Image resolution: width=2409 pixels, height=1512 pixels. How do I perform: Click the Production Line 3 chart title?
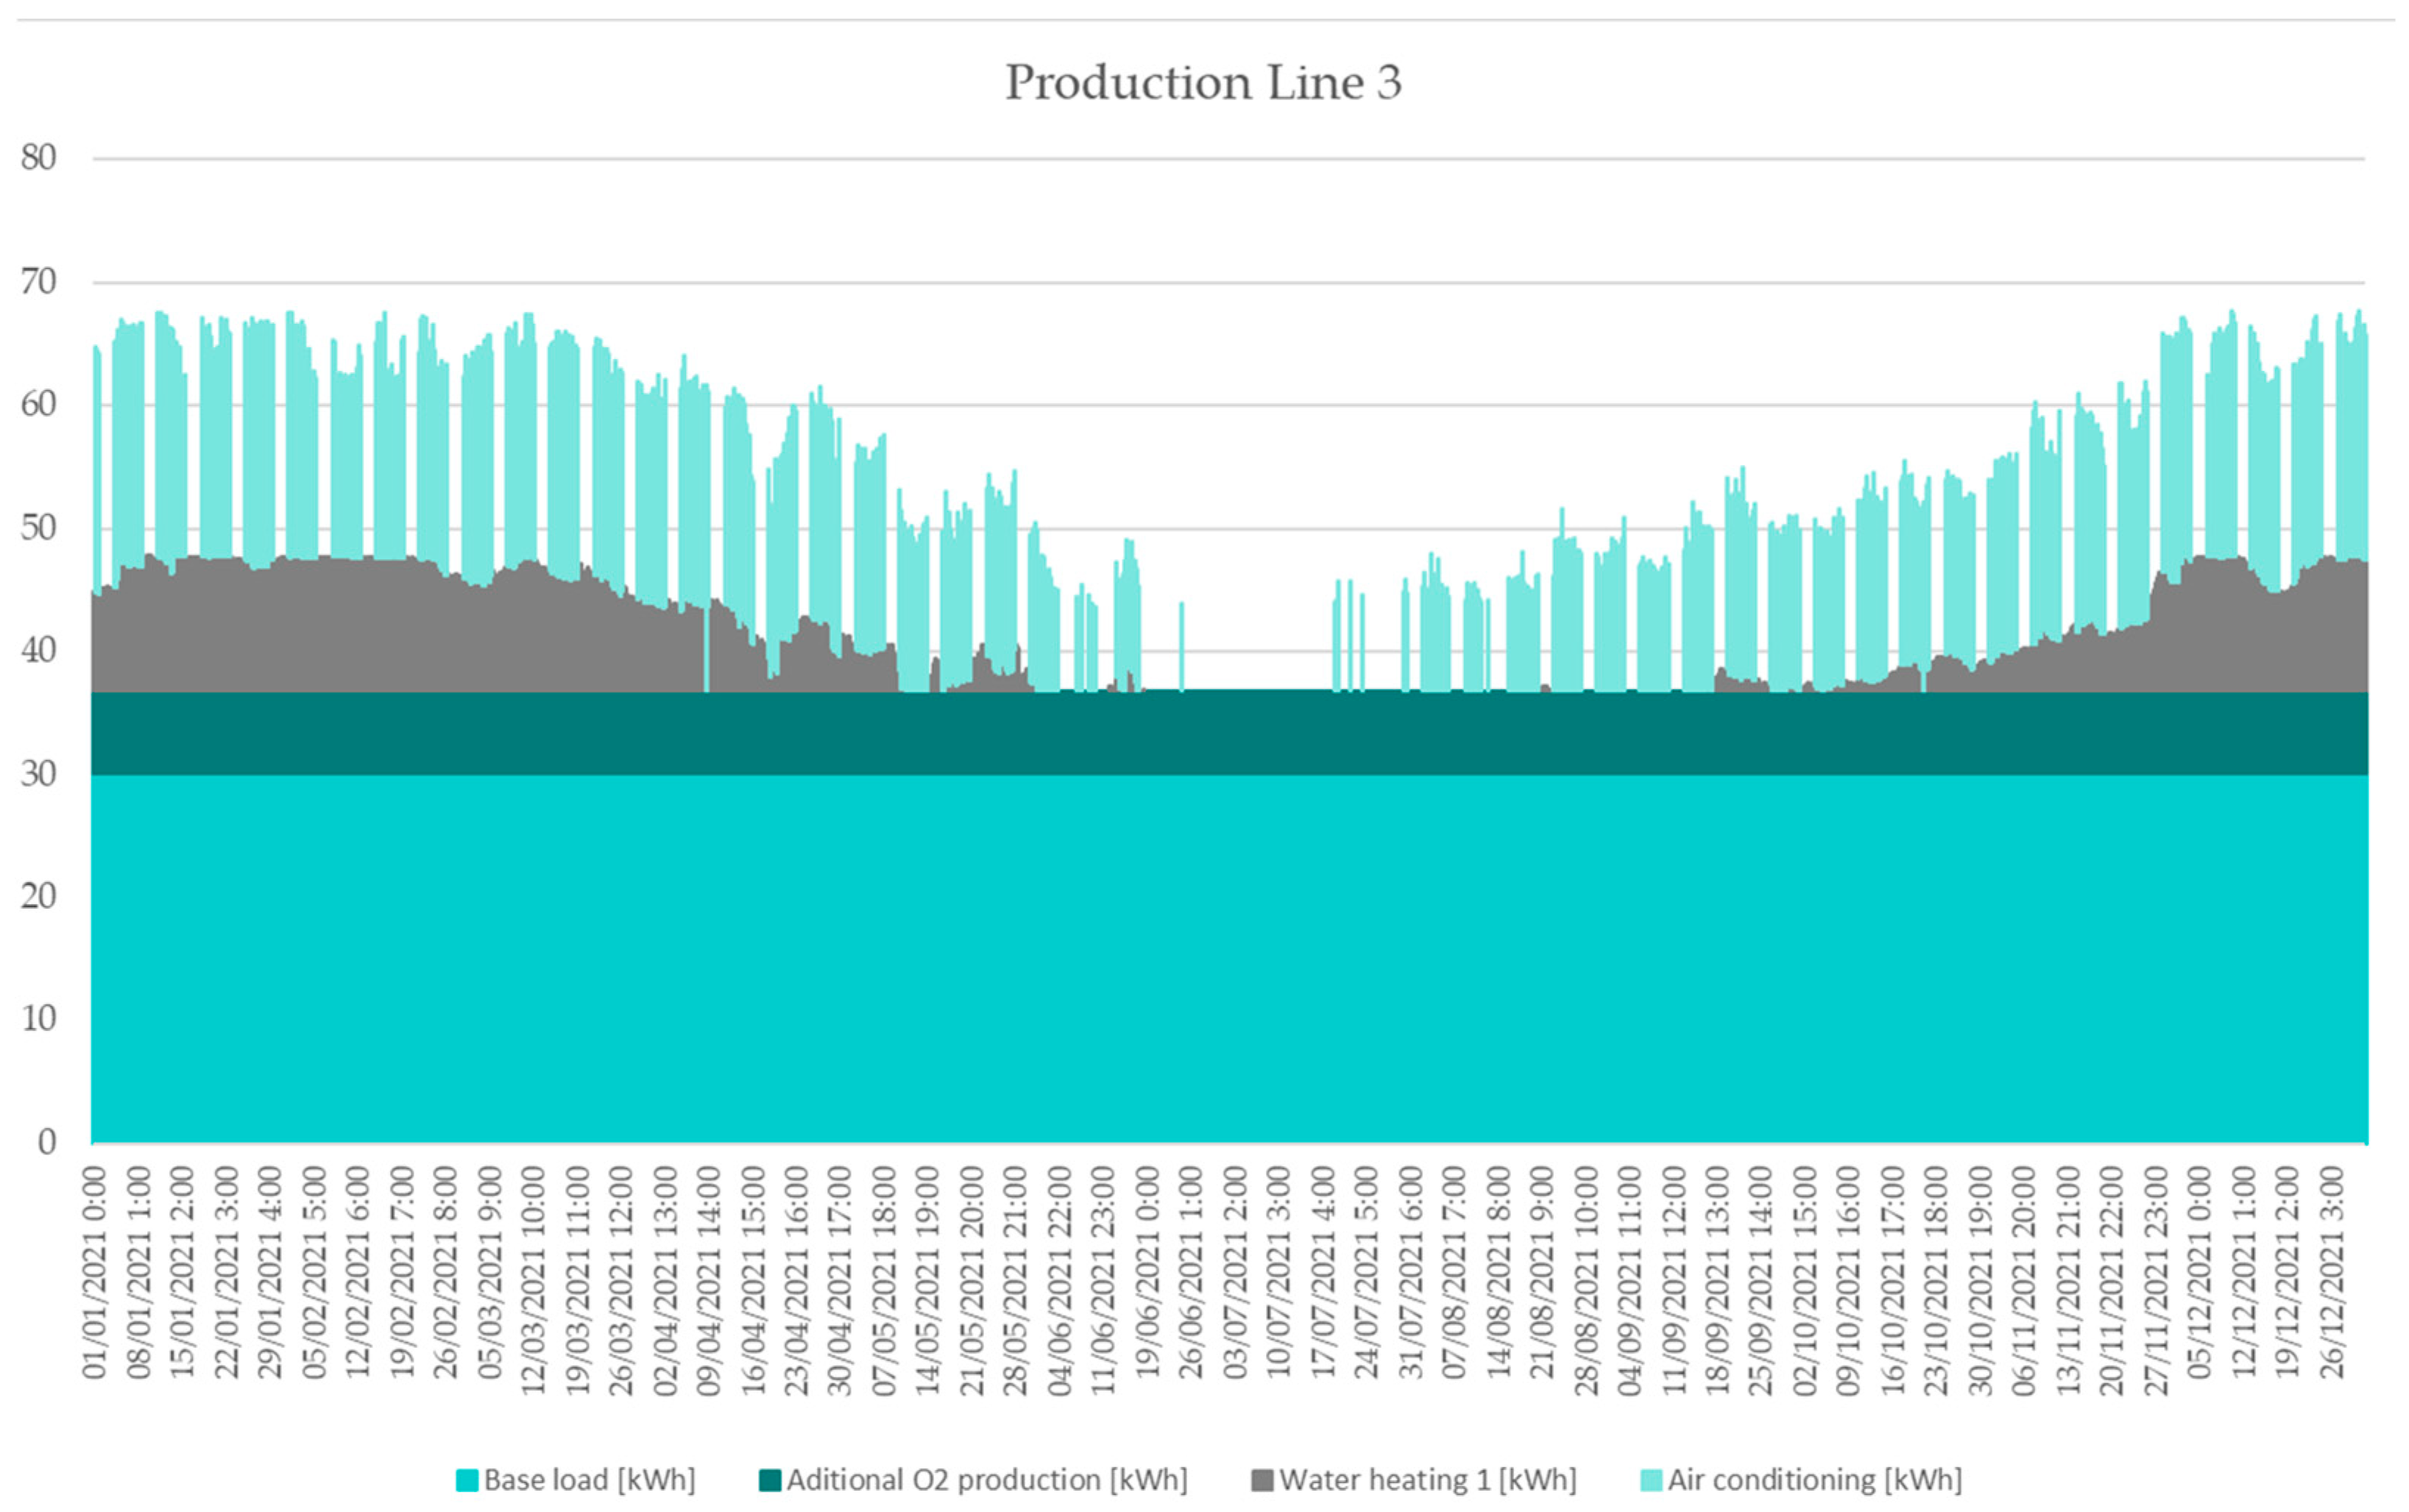point(1203,82)
